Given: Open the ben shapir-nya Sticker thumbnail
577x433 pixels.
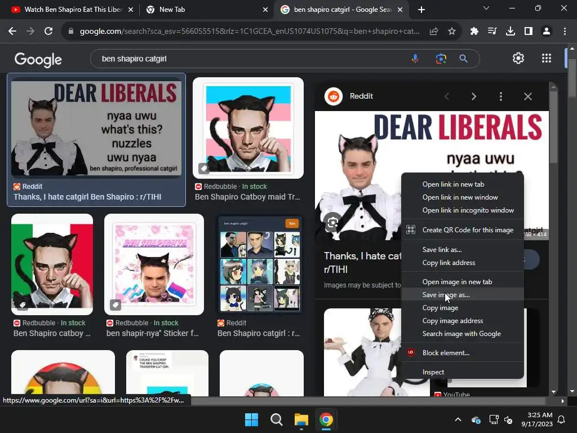Looking at the screenshot, I should 154,264.
